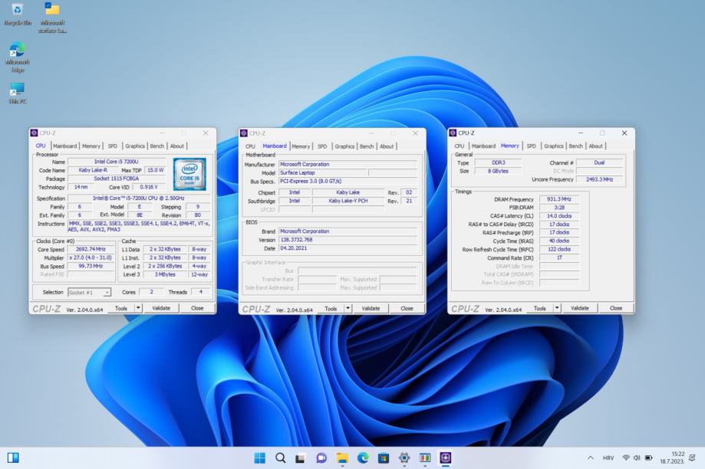The width and height of the screenshot is (705, 469).
Task: Launch Microsoft Store from the taskbar
Action: point(384,458)
